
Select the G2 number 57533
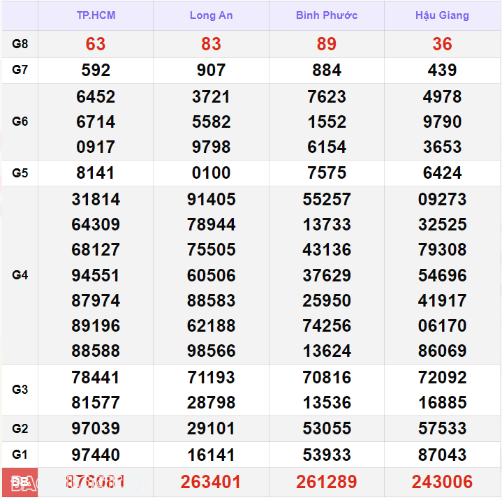click(442, 428)
